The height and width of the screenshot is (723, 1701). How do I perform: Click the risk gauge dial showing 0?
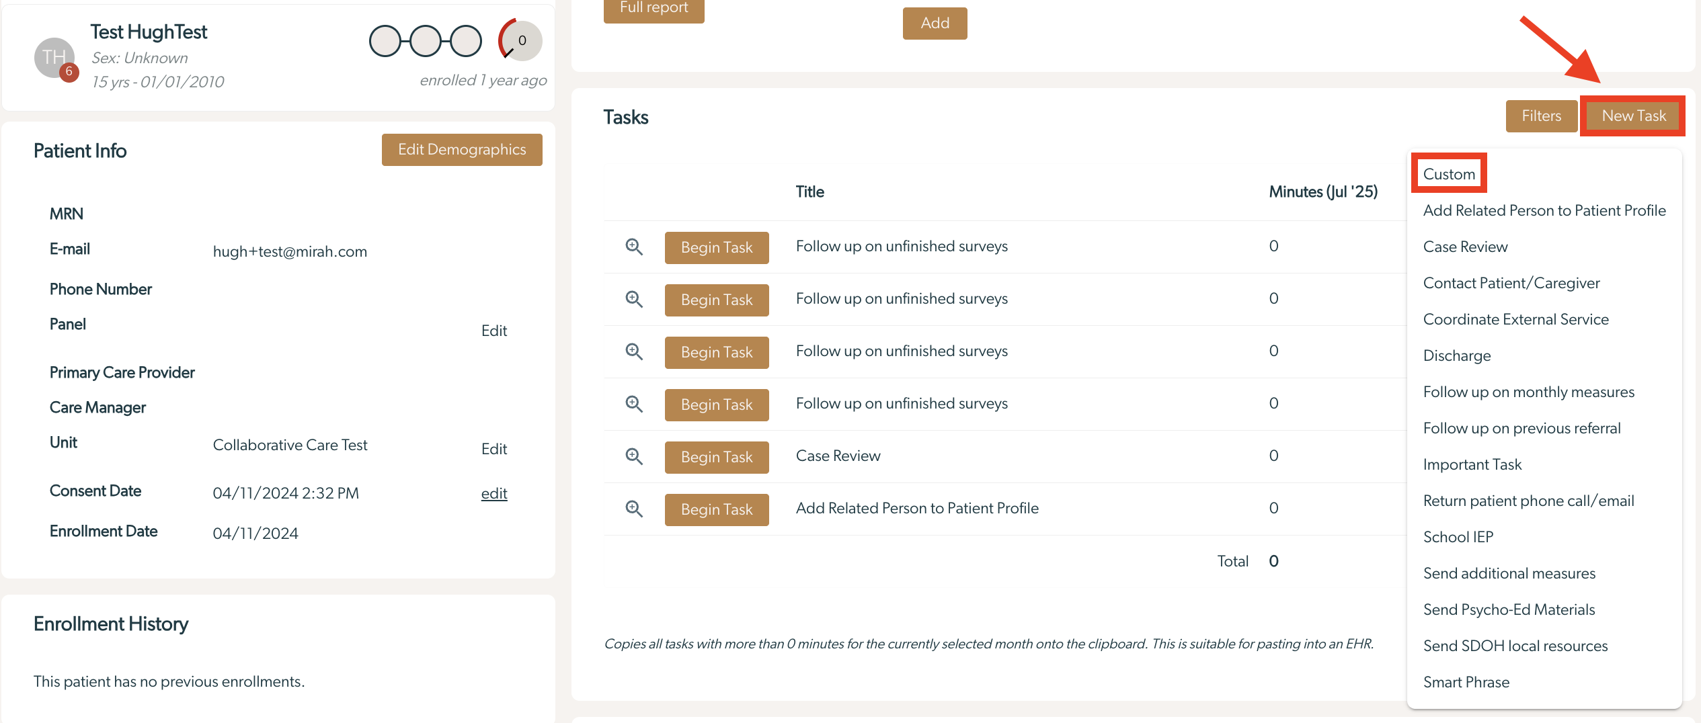[x=520, y=40]
